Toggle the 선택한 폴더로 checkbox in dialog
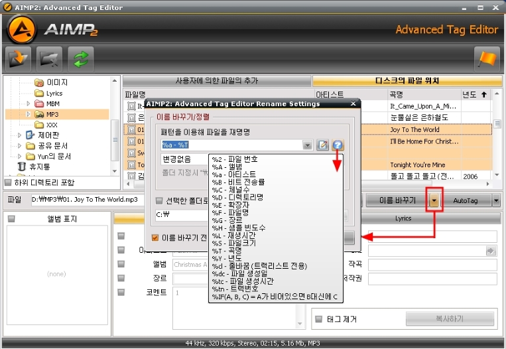This screenshot has width=506, height=349. 159,201
